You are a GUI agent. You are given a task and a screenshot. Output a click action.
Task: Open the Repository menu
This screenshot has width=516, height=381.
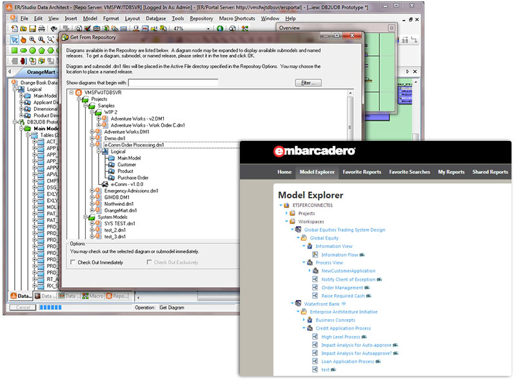pos(201,19)
